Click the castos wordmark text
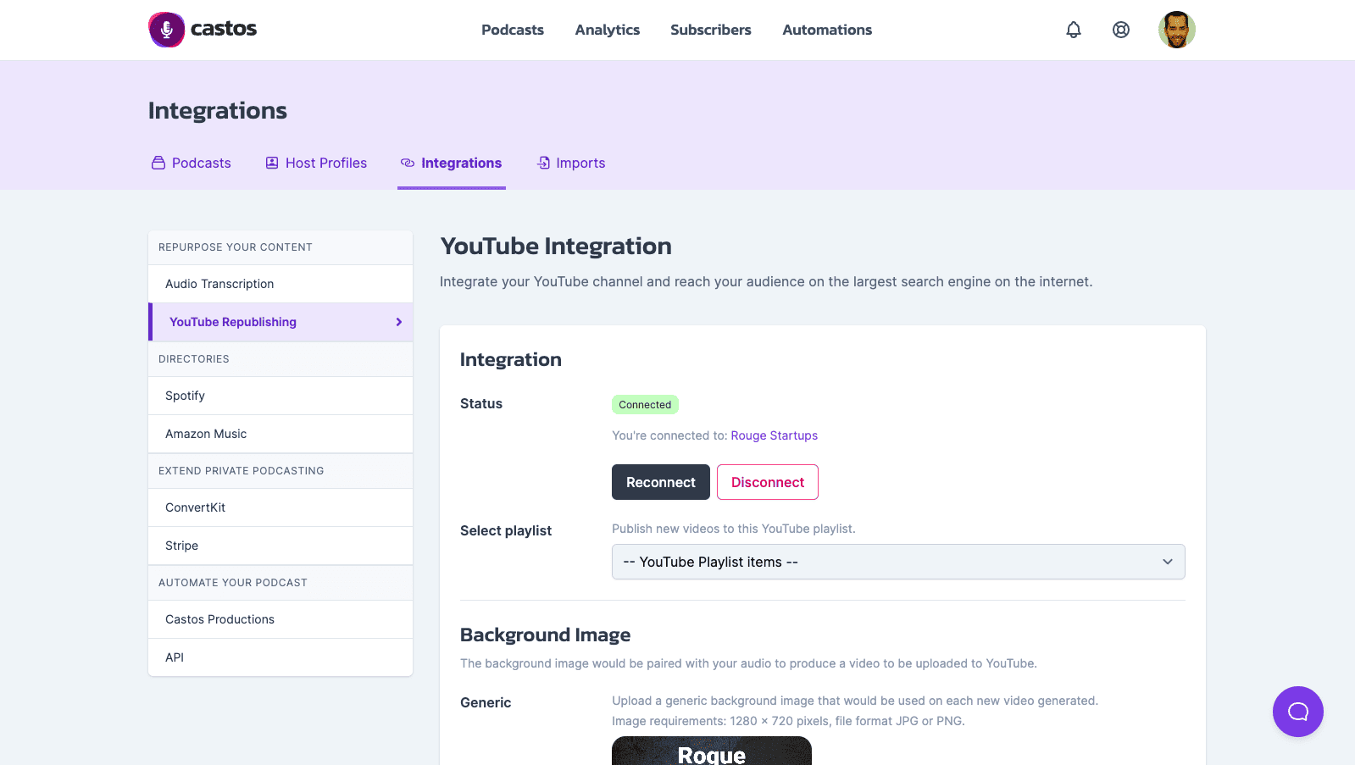The image size is (1355, 765). tap(224, 29)
